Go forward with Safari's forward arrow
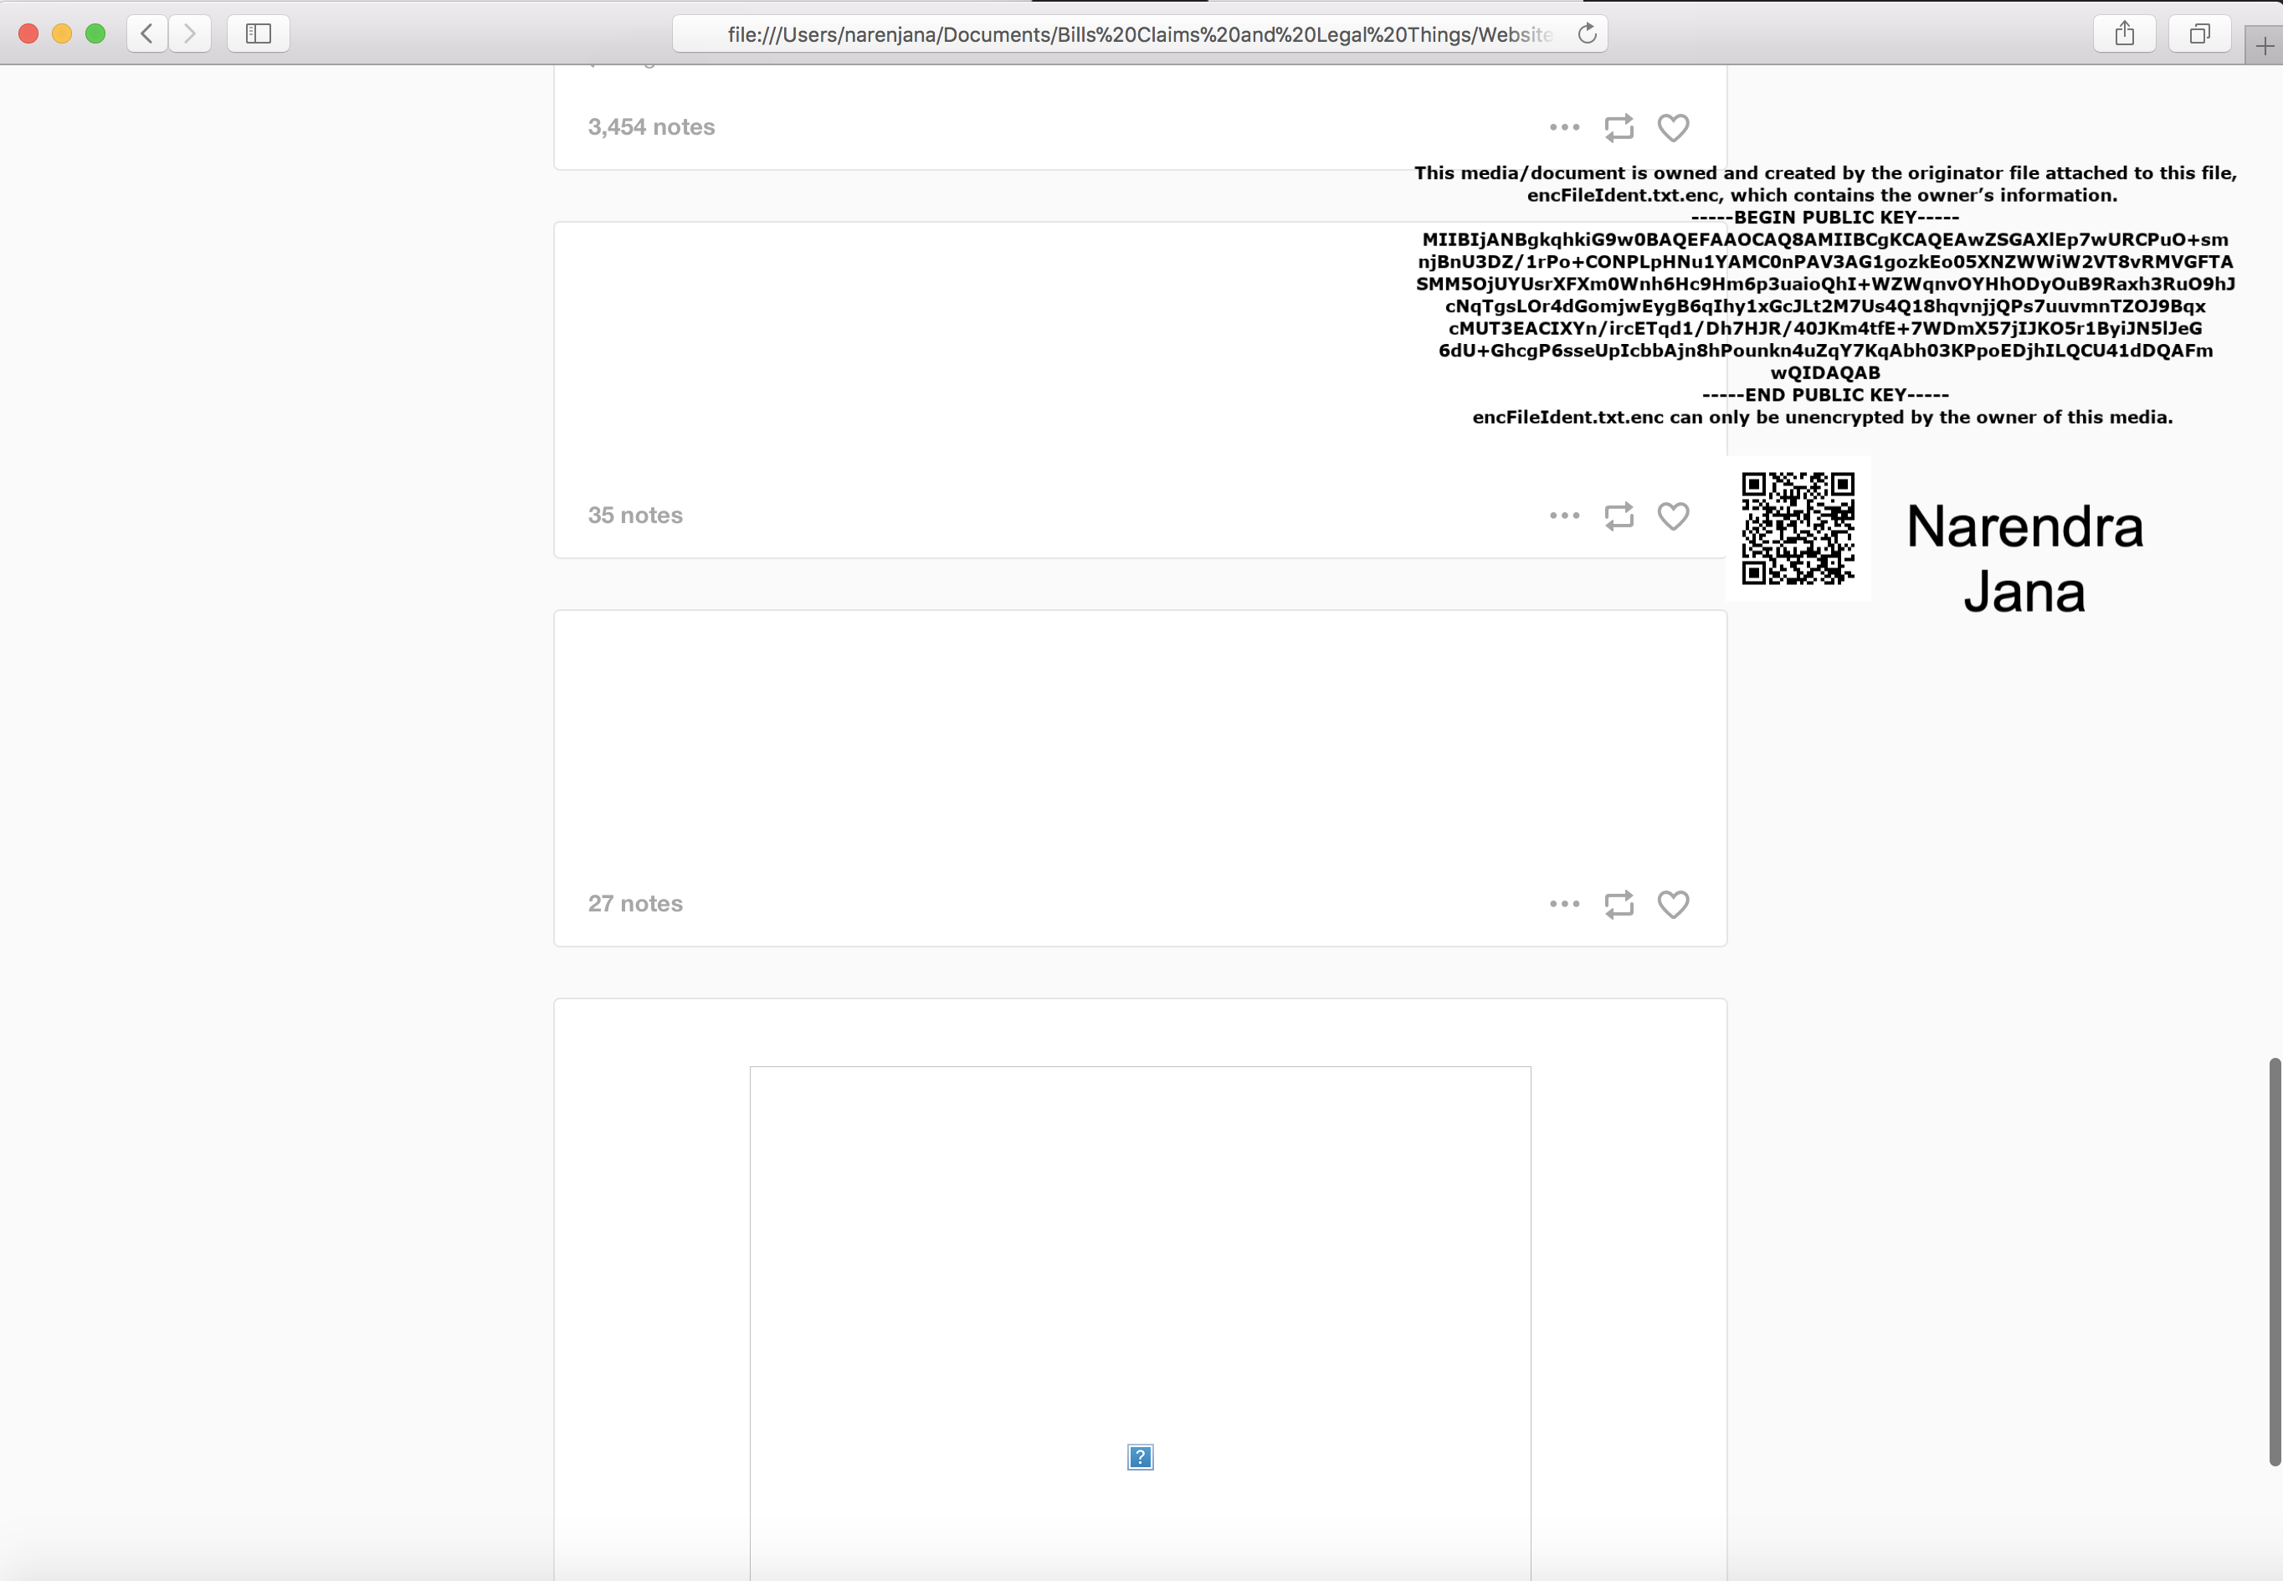 tap(190, 33)
